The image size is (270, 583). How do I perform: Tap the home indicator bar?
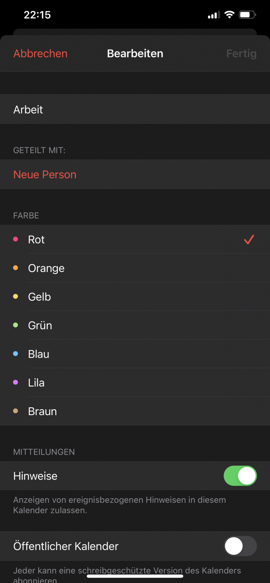tap(135, 576)
